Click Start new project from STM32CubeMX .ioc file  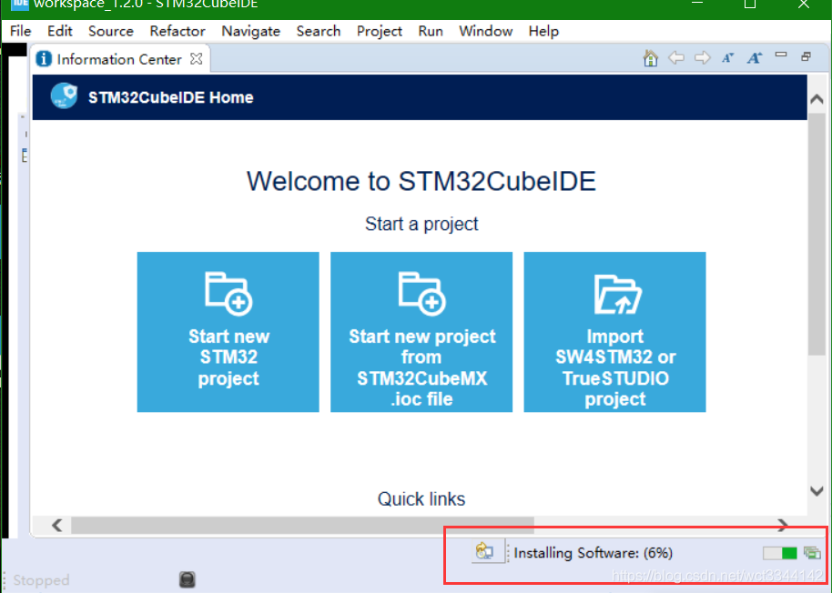(x=421, y=332)
